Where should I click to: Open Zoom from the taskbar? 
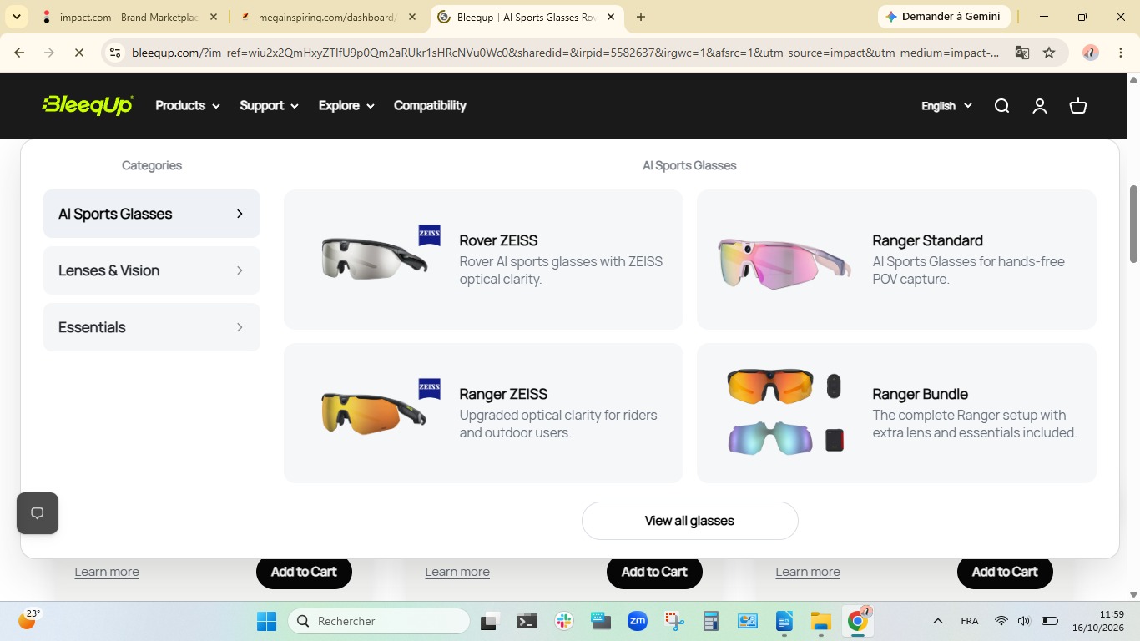pos(638,621)
